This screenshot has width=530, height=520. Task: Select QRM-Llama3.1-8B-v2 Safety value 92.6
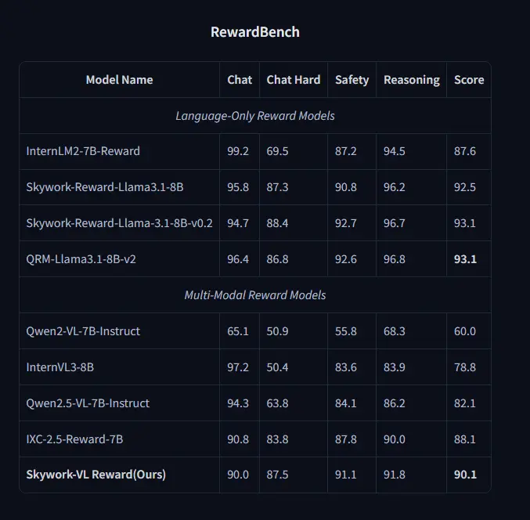point(346,259)
